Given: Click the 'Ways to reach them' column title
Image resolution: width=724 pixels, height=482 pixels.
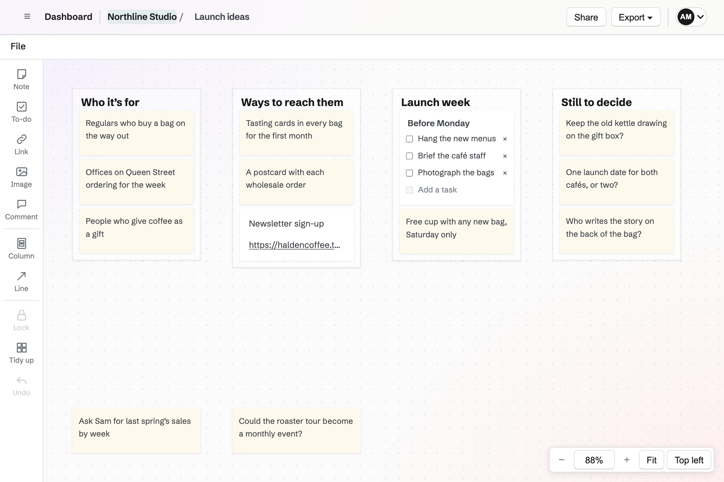Looking at the screenshot, I should pyautogui.click(x=292, y=102).
